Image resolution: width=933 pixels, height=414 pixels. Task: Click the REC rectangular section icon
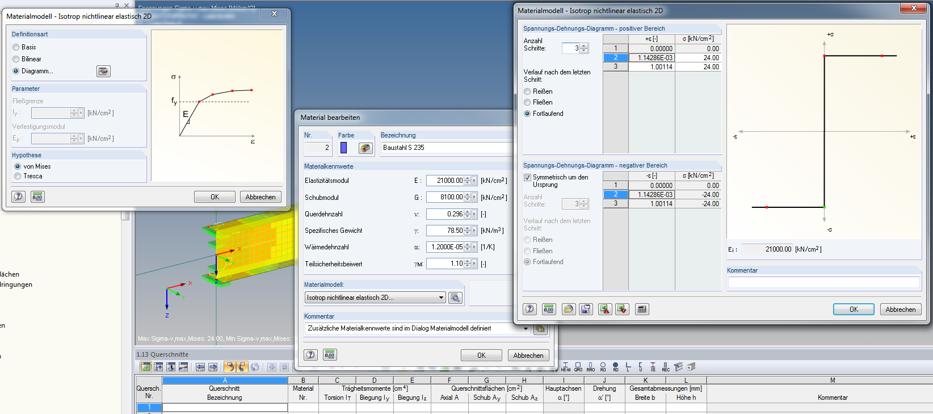(666, 367)
